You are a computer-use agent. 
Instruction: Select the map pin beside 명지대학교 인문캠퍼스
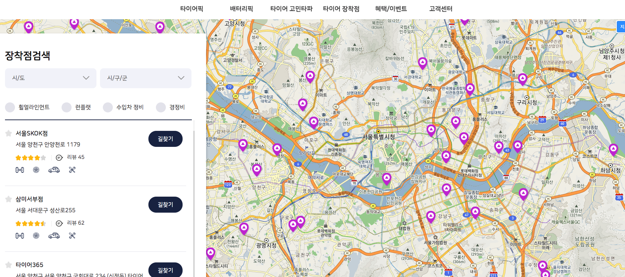[314, 123]
